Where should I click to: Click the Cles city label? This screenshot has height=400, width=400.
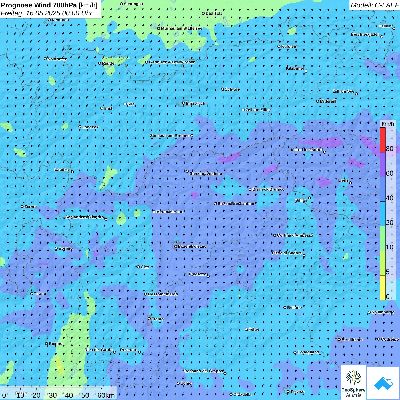coord(145,267)
